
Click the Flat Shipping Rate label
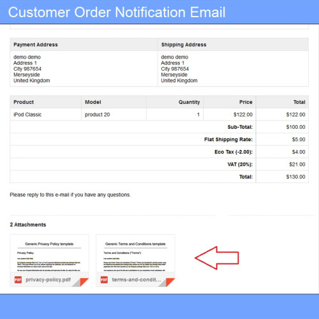[x=228, y=140]
